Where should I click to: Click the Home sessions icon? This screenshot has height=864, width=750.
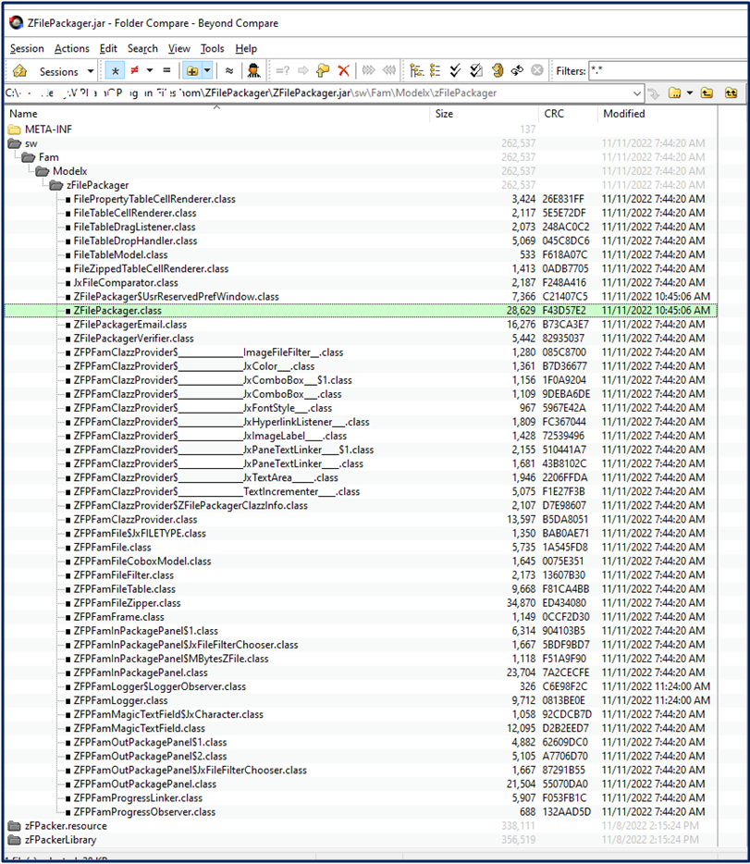(x=20, y=71)
